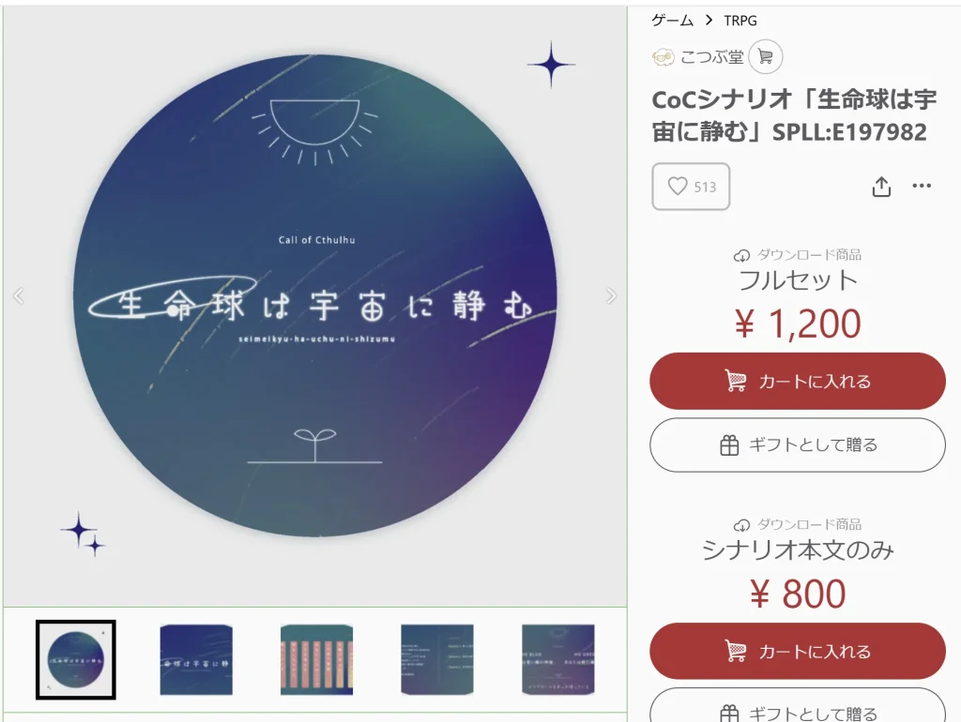Select the first circular cover thumbnail
The width and height of the screenshot is (961, 722).
[x=76, y=659]
